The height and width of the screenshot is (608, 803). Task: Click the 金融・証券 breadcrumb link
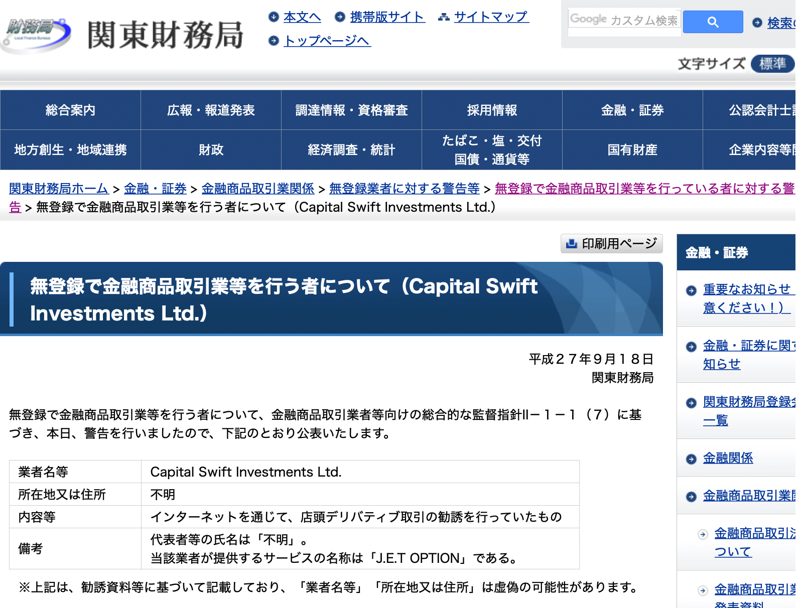point(155,189)
